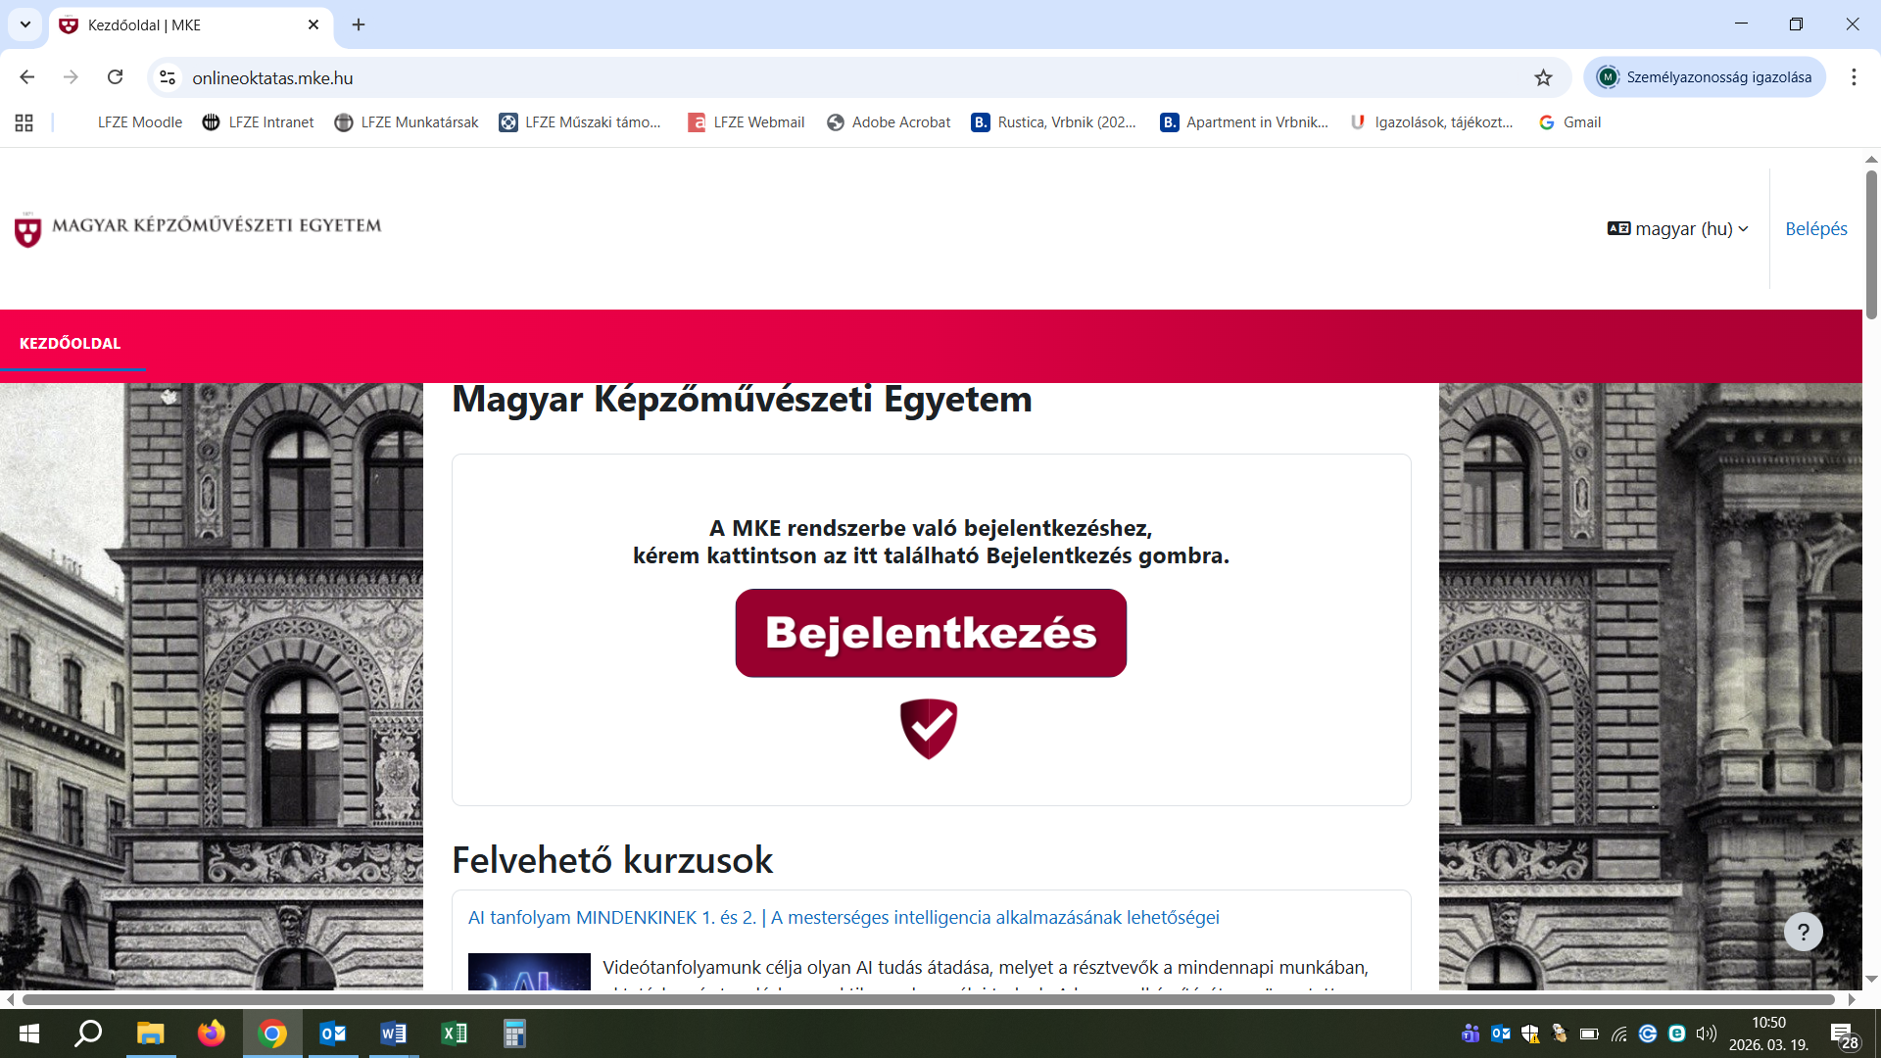This screenshot has width=1881, height=1058.
Task: Click the MKE university logo in header
Action: 198,228
